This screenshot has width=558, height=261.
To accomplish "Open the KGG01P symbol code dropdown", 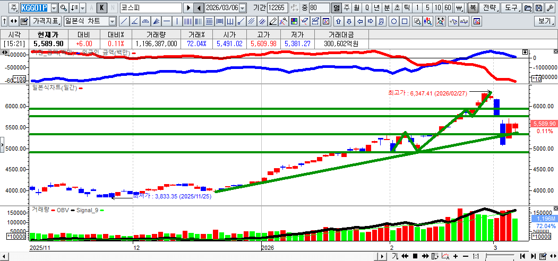I will point(54,8).
